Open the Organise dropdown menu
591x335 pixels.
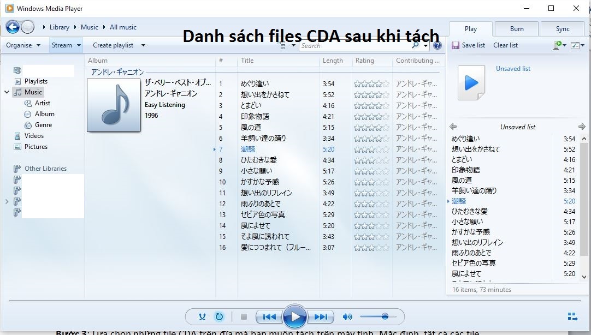click(x=23, y=45)
